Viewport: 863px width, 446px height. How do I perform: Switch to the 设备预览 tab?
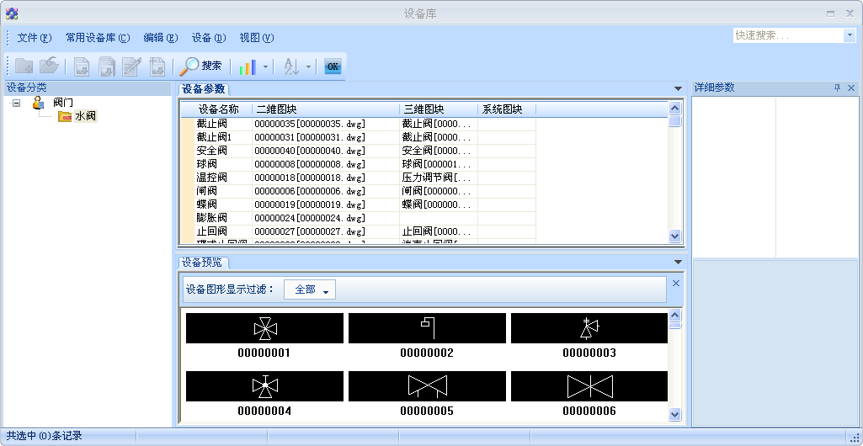click(202, 263)
